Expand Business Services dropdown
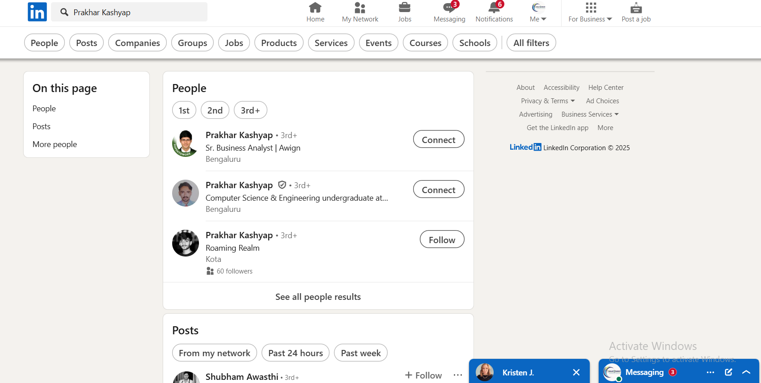This screenshot has width=761, height=383. click(x=590, y=114)
